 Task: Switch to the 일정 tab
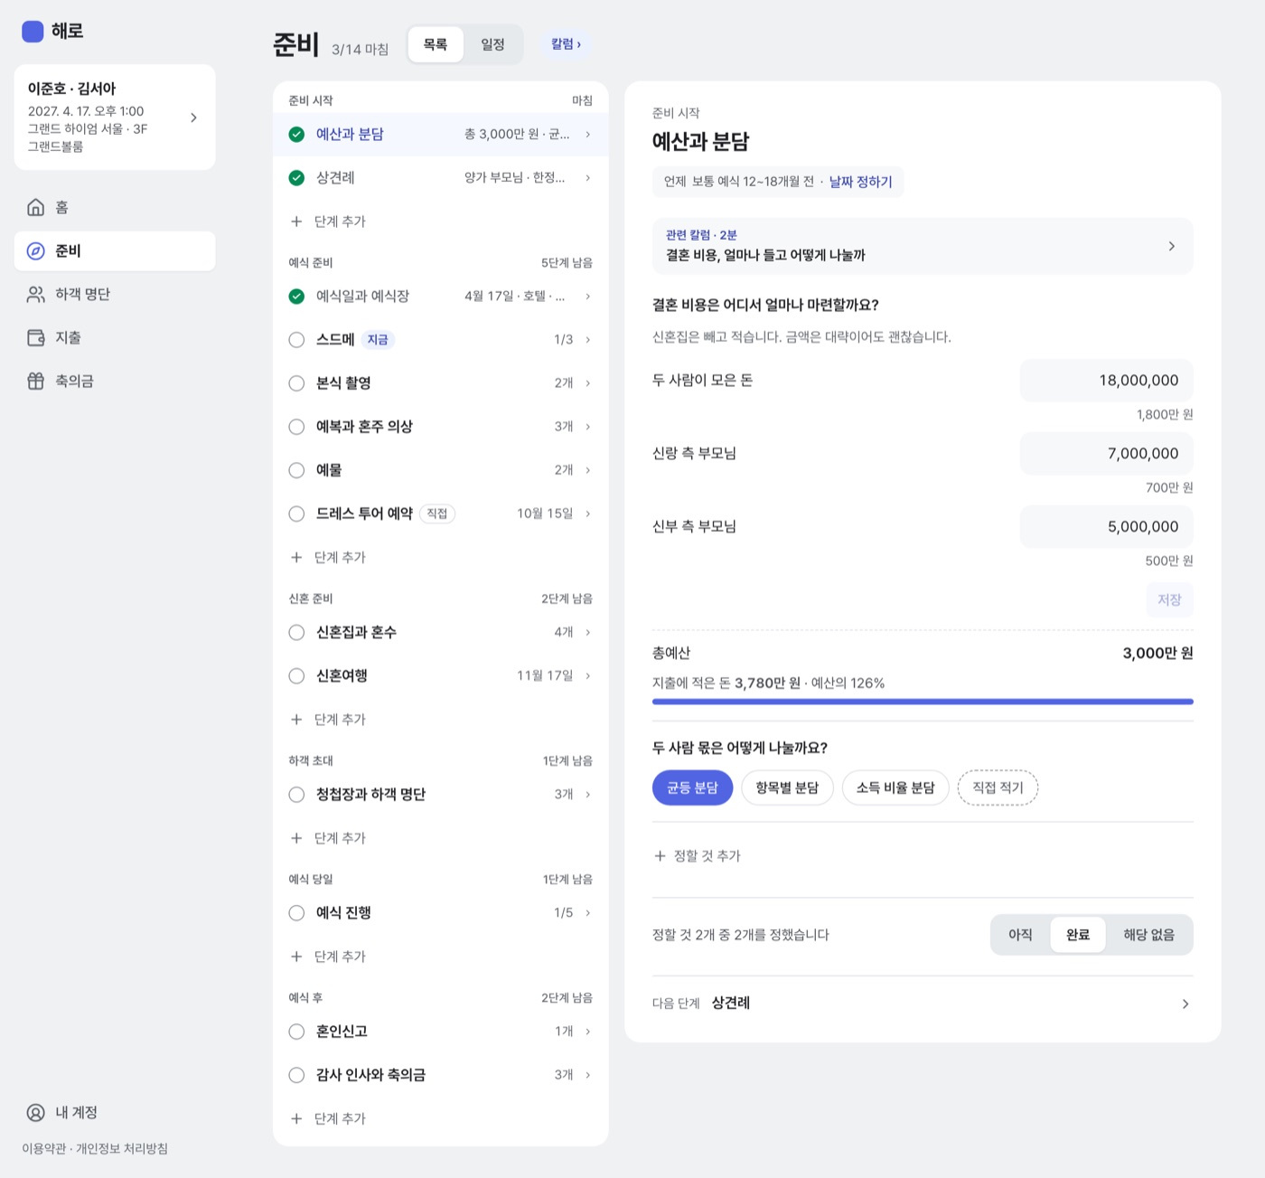[x=492, y=44]
